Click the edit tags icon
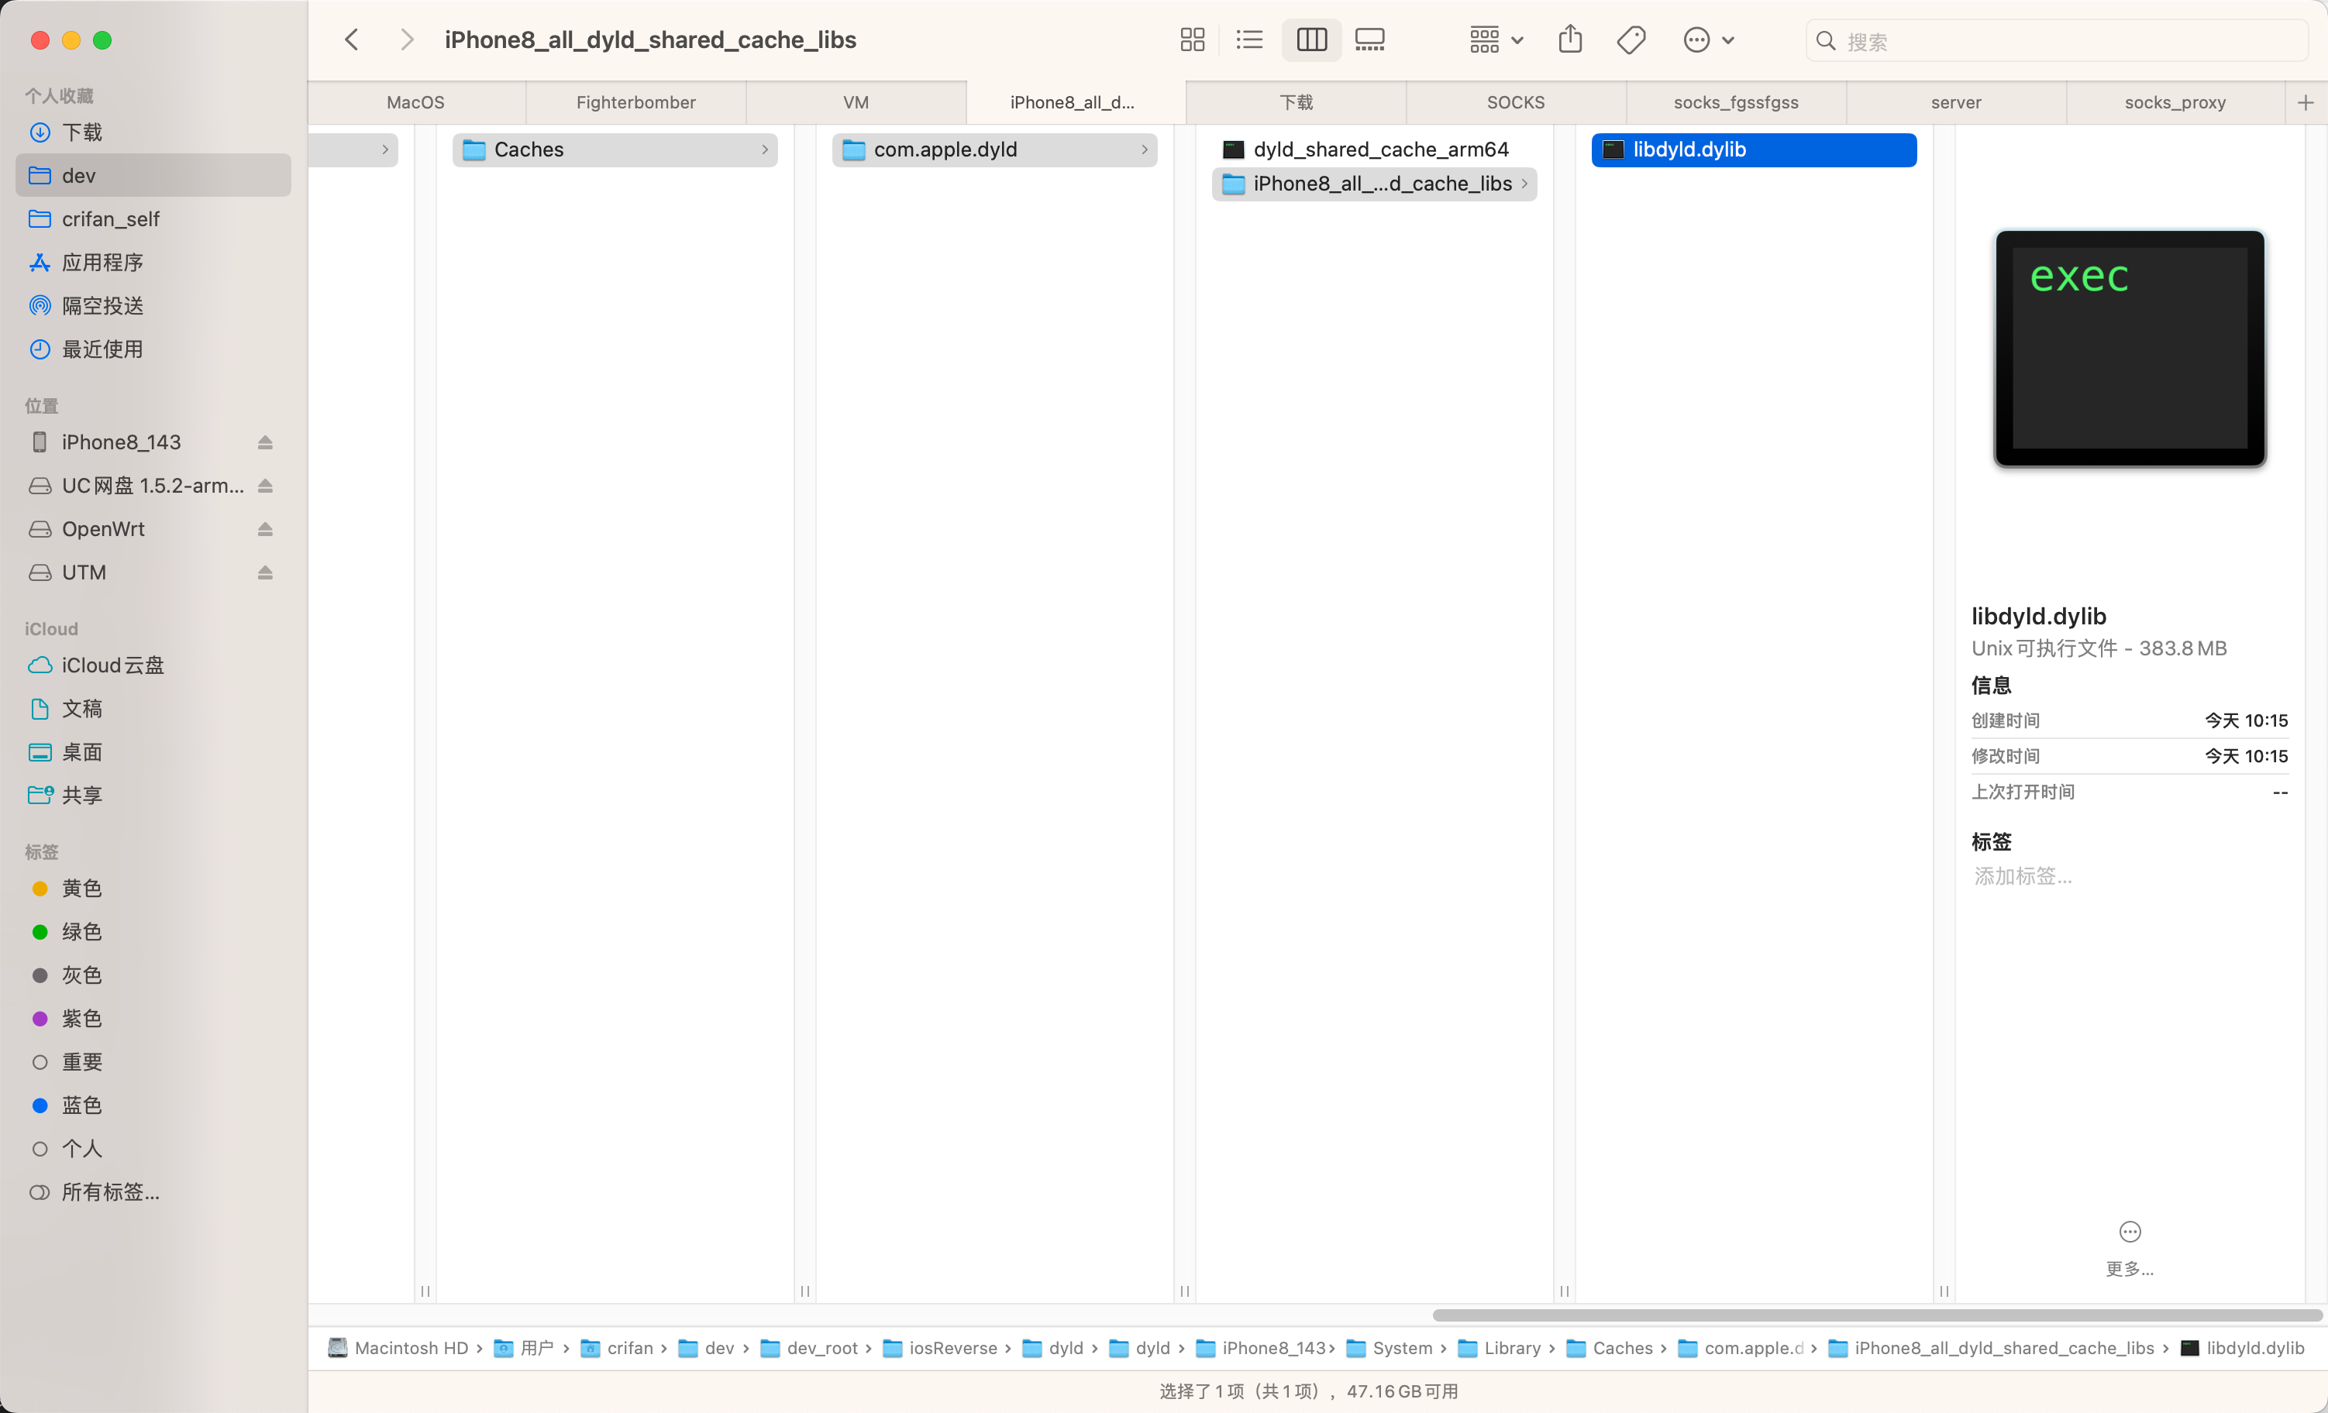The height and width of the screenshot is (1413, 2328). (1631, 40)
